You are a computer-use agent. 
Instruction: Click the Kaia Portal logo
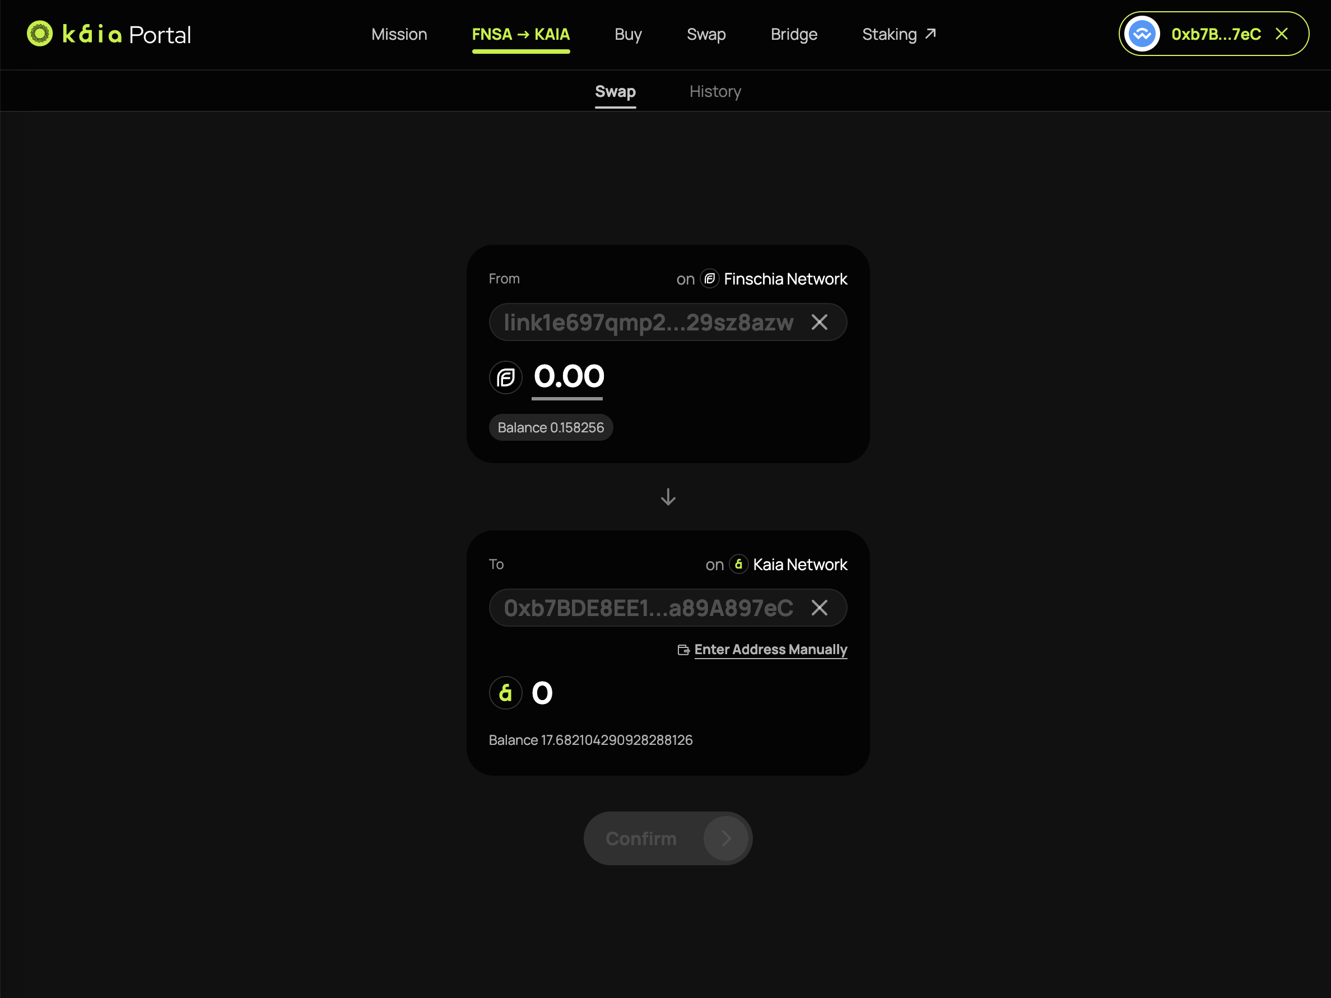109,34
